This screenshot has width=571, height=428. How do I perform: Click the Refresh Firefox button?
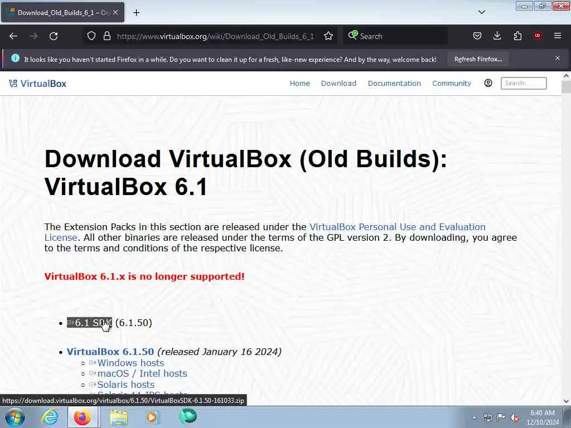[x=478, y=59]
